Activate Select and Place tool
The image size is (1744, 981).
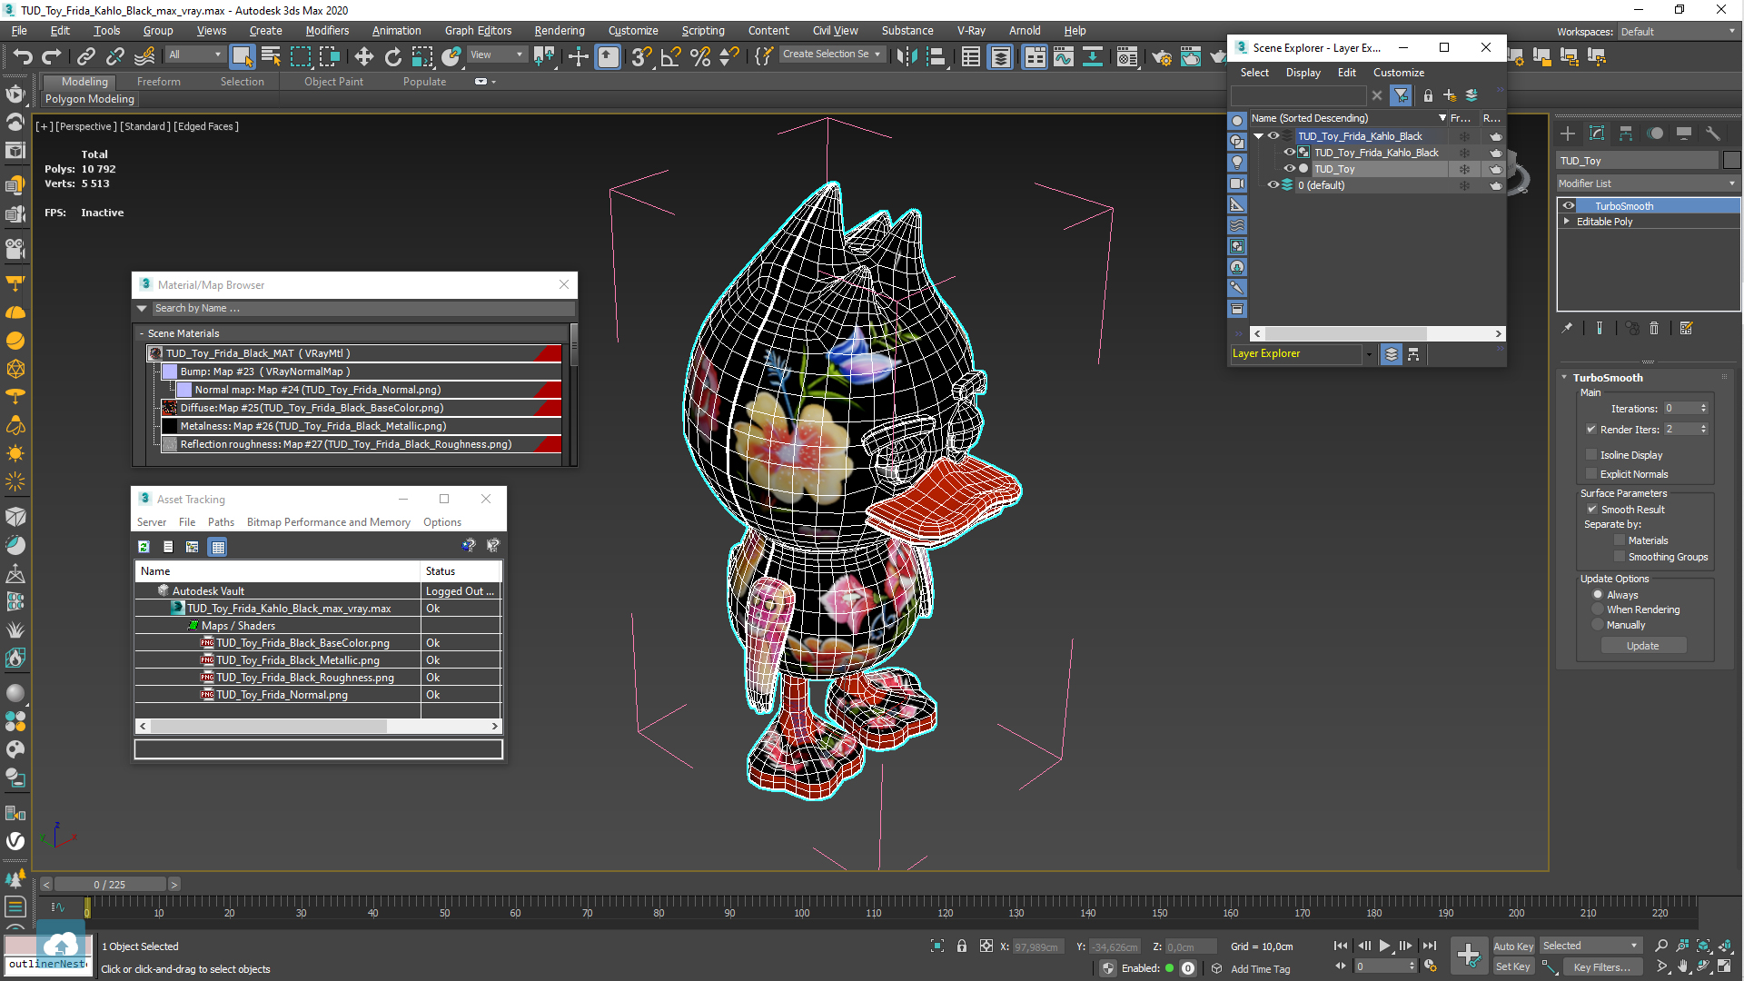(451, 56)
